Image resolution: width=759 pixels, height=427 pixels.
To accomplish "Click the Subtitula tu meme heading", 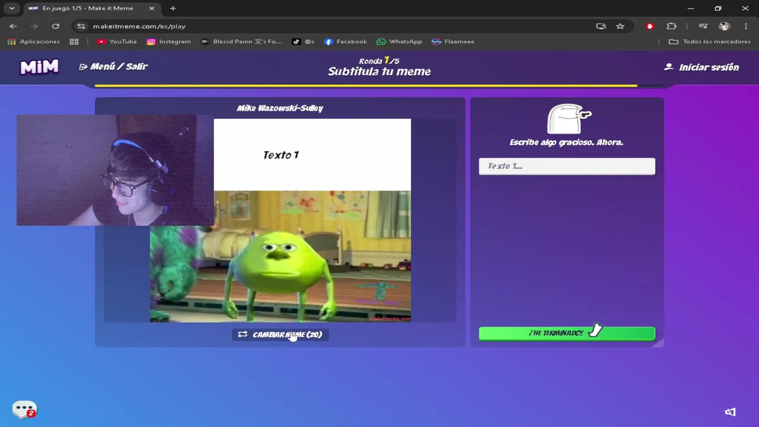I will pos(379,72).
